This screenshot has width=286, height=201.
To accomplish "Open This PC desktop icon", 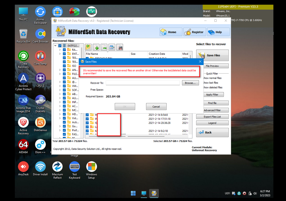I will click(23, 14).
